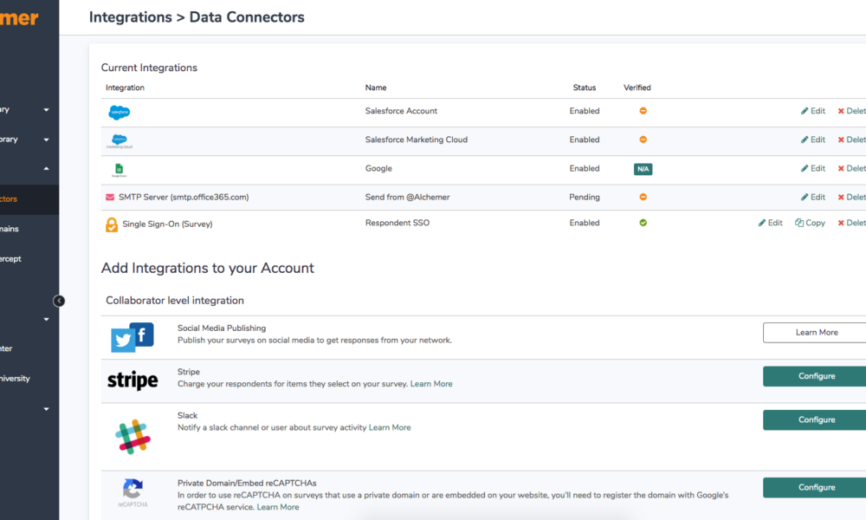This screenshot has height=520, width=866.
Task: Click the Integration column header
Action: (125, 88)
